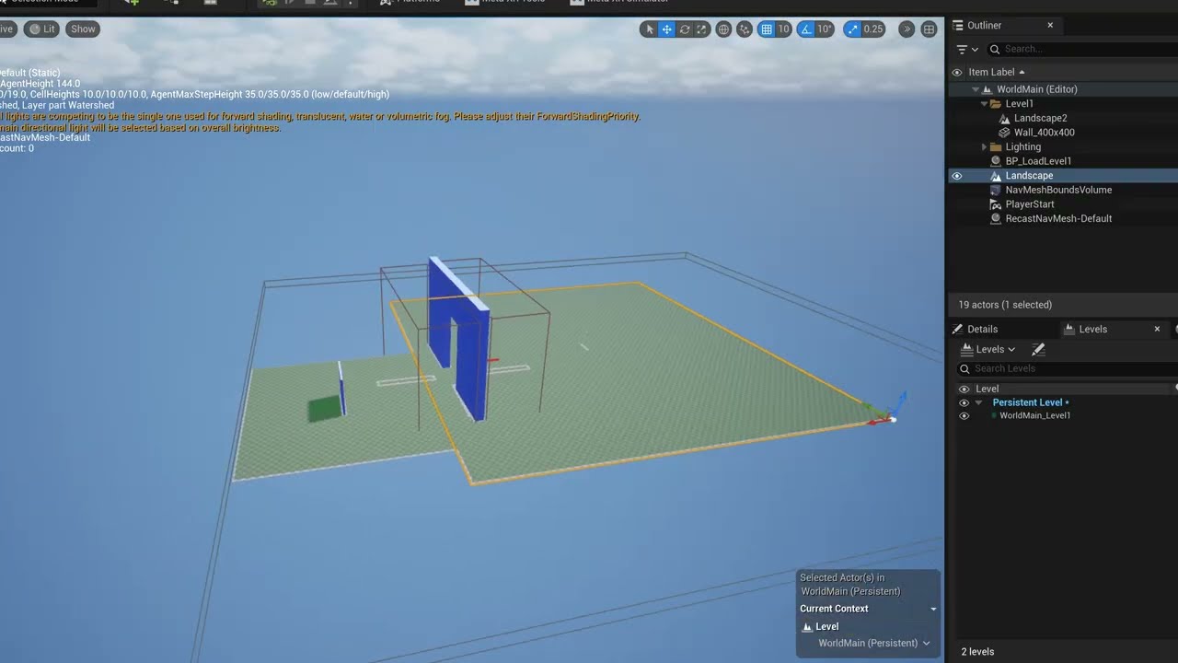This screenshot has width=1178, height=663.
Task: Open the Show flags menu
Action: [x=83, y=29]
